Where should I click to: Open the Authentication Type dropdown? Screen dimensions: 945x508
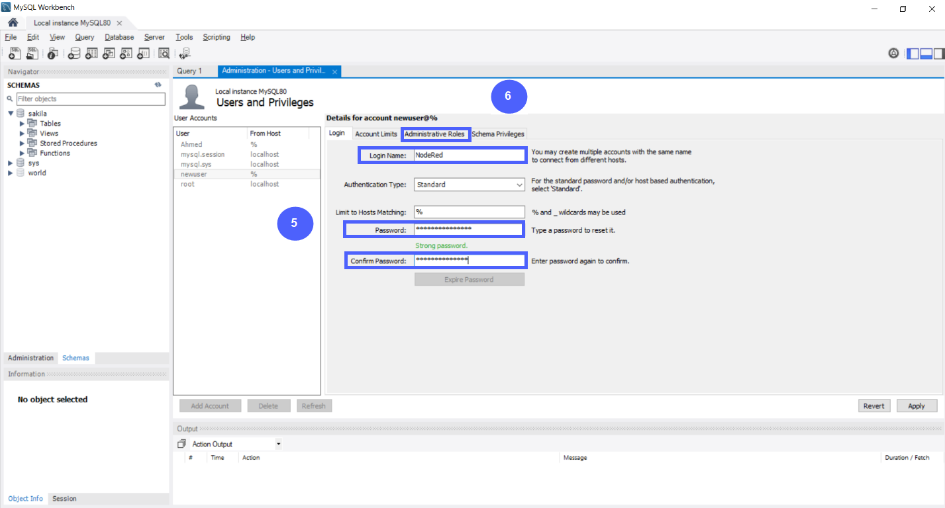click(x=470, y=185)
